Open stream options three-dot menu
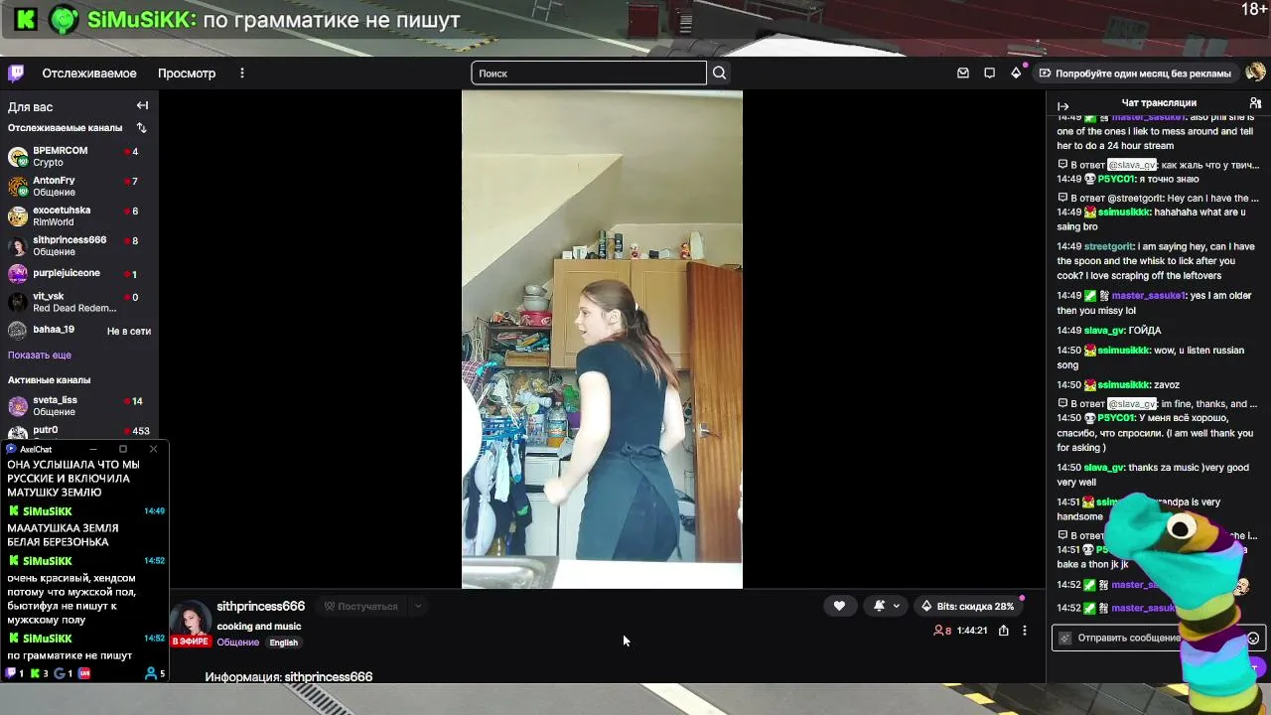Viewport: 1271px width, 715px height. (1025, 631)
